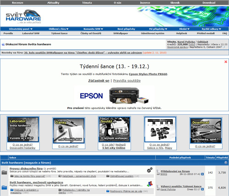
Task: Open the Mapy link under TrackMania
Action: 169,148
